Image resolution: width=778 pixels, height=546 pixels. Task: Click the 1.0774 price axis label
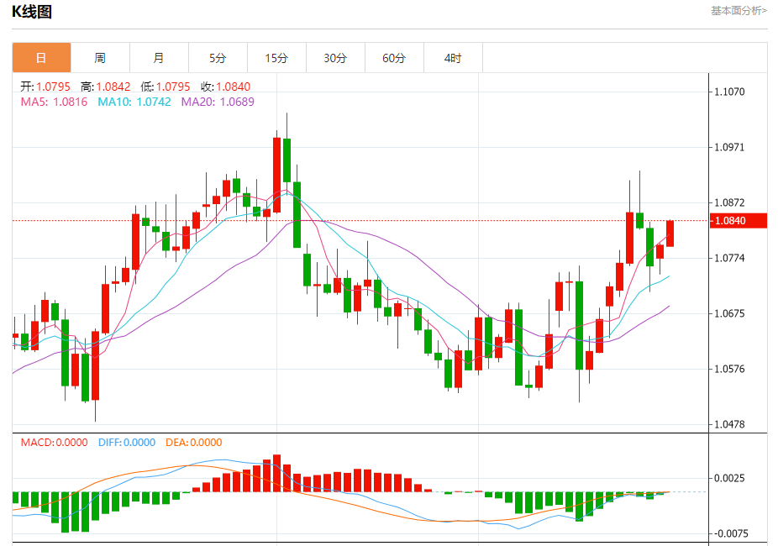point(729,259)
